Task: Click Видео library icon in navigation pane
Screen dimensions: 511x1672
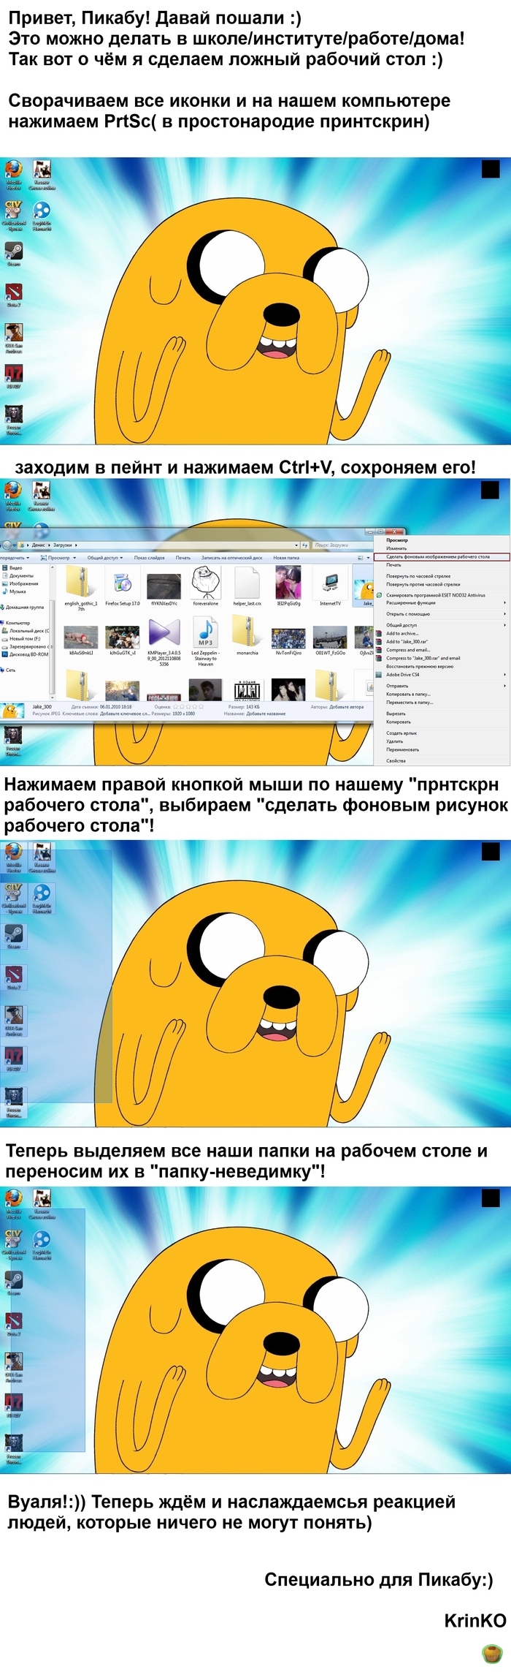Action: click(4, 567)
